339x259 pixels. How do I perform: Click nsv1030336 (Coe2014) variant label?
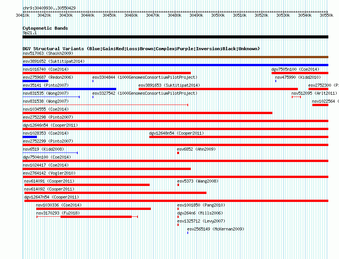(x=59, y=205)
